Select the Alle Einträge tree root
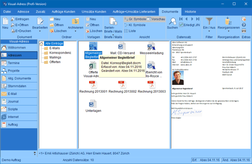252x164 pixels. pos(54,43)
